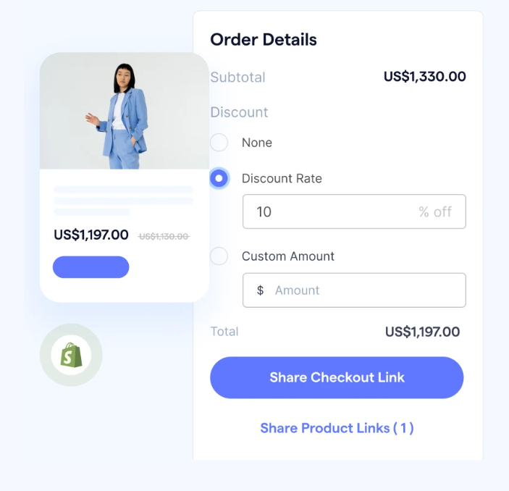Click the discount rate input showing 10
Image resolution: width=509 pixels, height=491 pixels.
click(354, 211)
